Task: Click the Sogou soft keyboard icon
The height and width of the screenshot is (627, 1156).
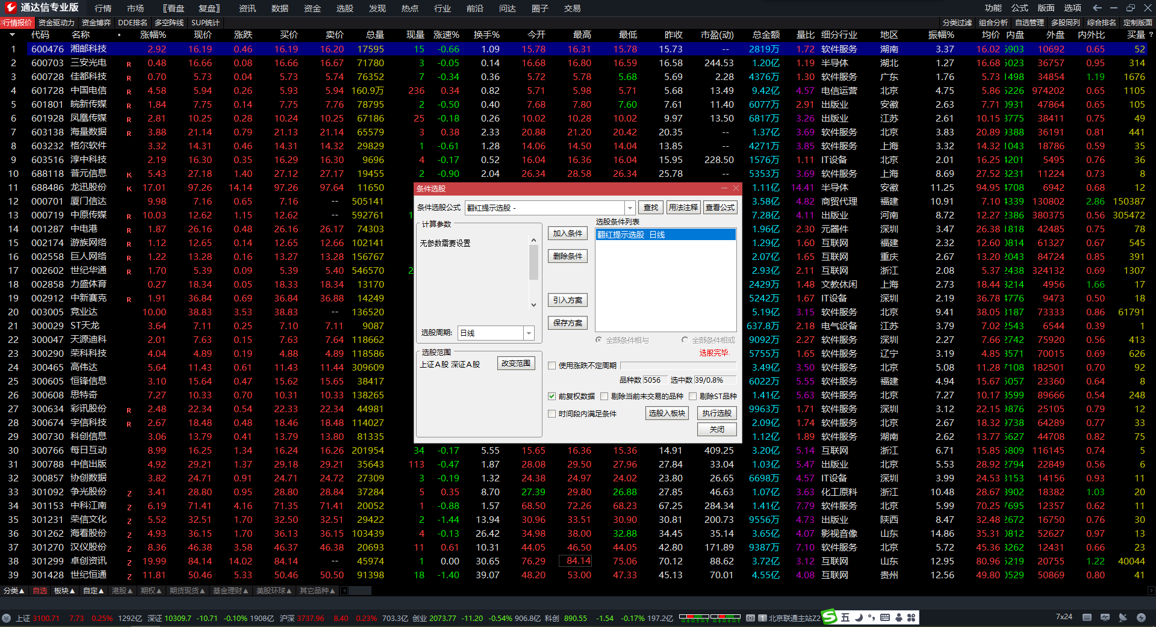Action: 885,617
